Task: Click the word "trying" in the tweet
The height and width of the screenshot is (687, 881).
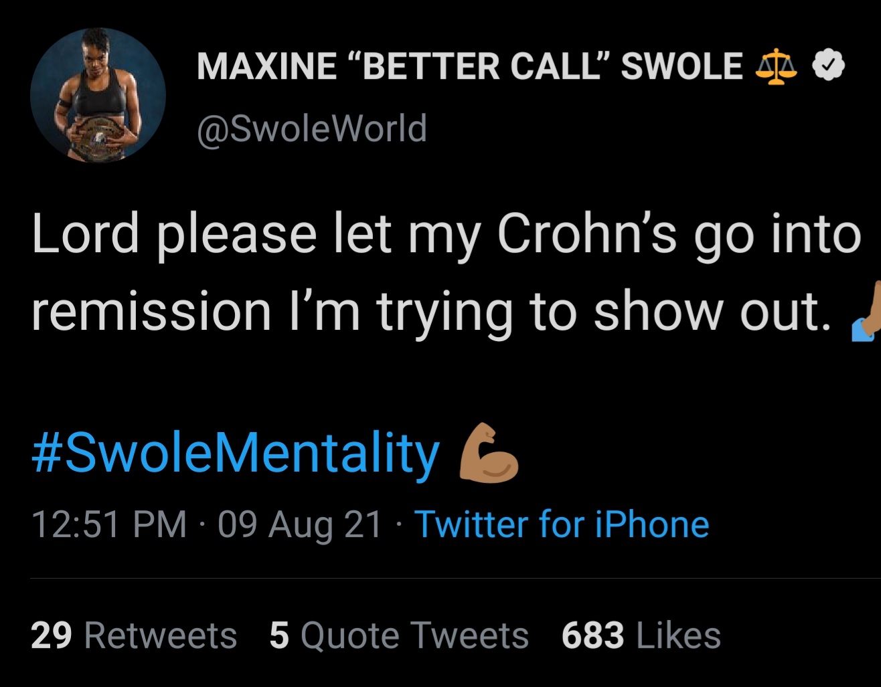Action: click(444, 312)
